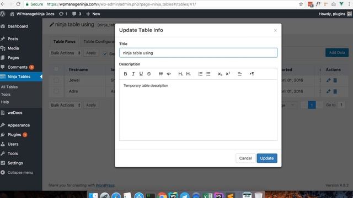
Task: Click the Go to page input
Action: 341,105
